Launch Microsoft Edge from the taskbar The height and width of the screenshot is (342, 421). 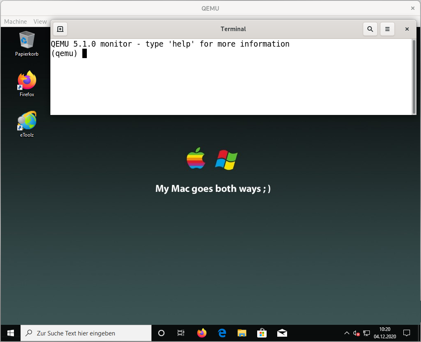[x=222, y=333]
